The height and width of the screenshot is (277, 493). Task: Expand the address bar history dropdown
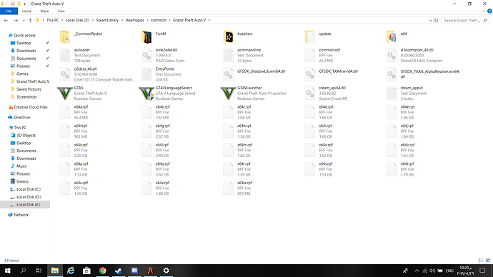coord(430,21)
